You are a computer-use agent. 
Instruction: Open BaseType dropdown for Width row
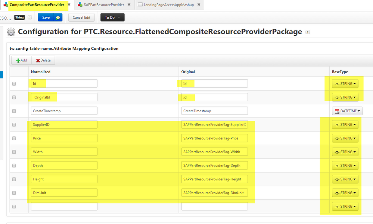345,152
